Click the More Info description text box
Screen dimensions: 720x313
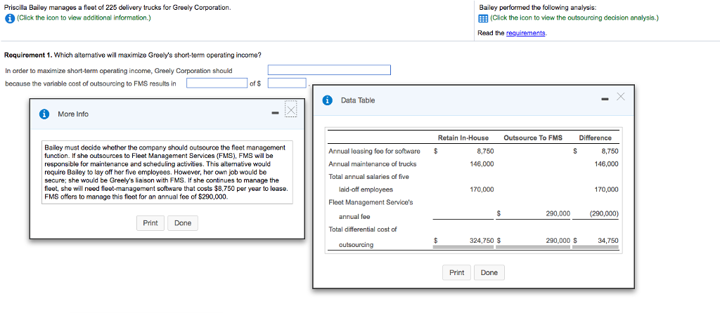click(x=167, y=173)
